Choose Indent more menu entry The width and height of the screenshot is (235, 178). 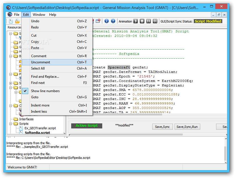coord(57,105)
